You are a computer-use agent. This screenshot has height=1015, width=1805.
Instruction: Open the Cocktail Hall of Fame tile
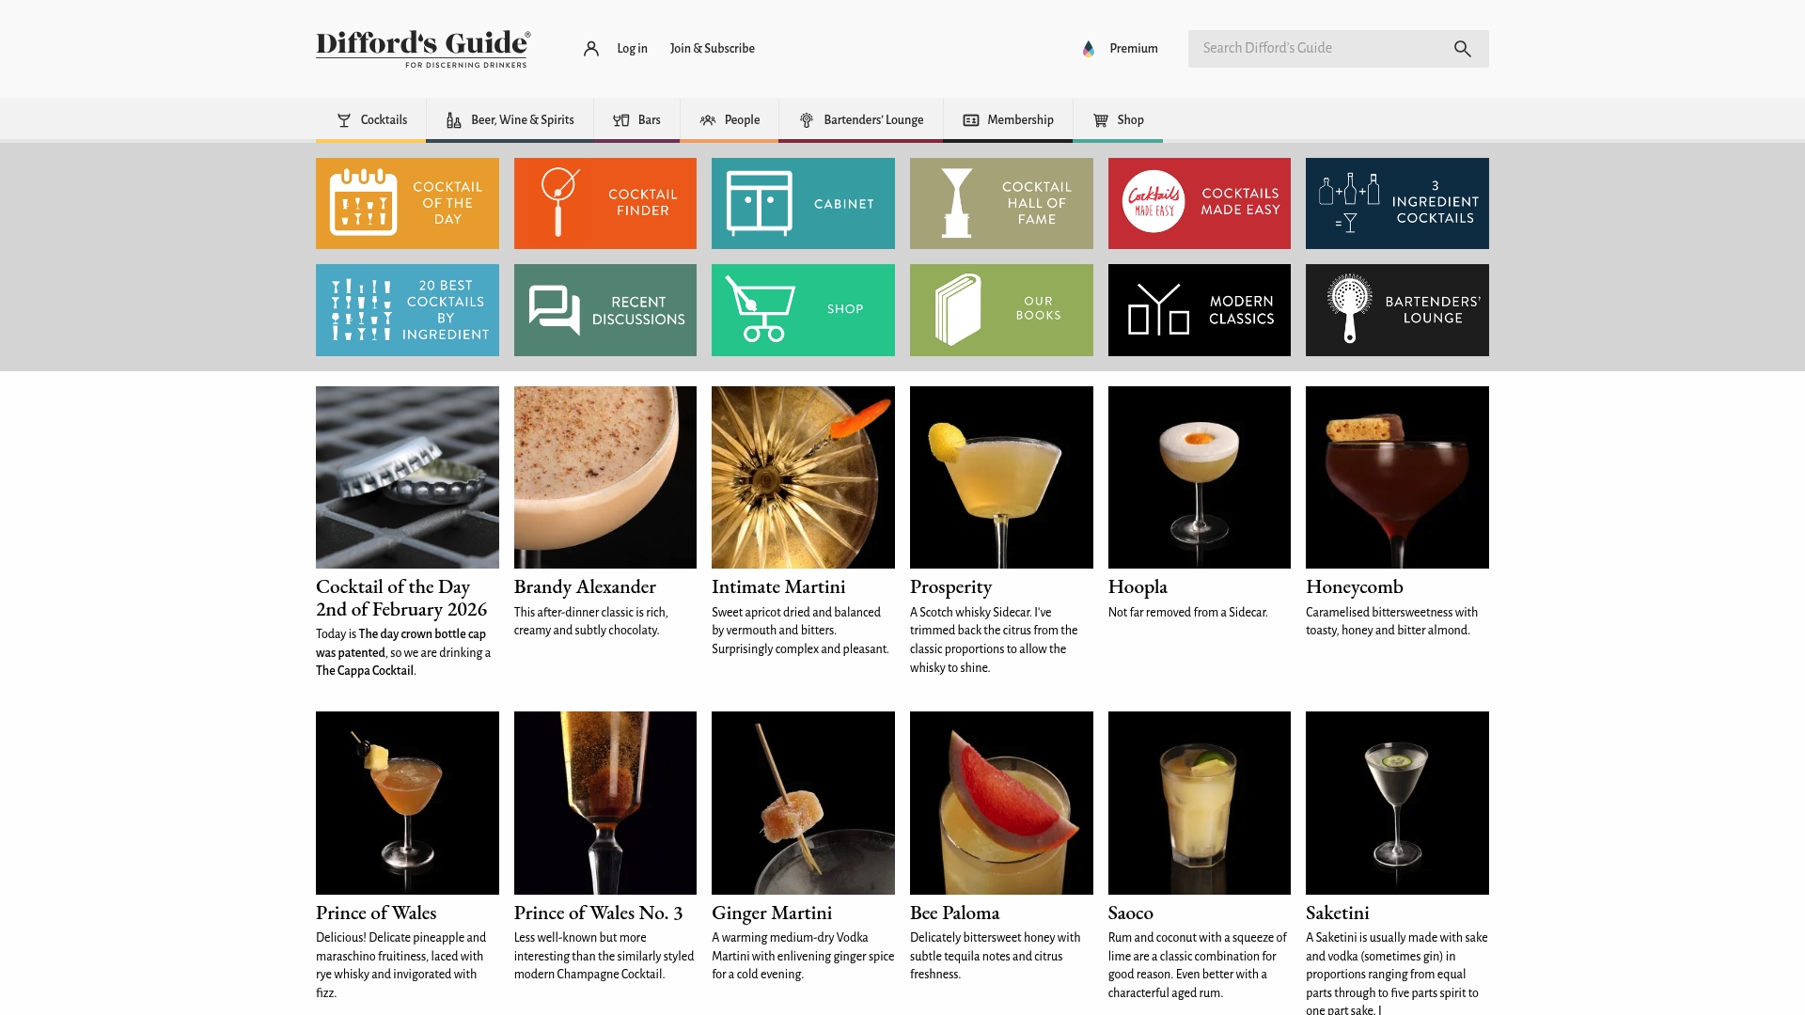tap(1000, 202)
